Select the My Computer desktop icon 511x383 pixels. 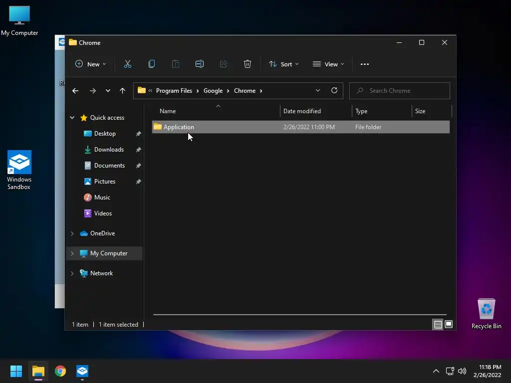click(x=19, y=21)
